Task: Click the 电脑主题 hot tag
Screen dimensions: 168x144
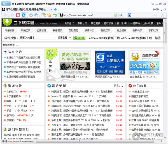Action: point(17,135)
